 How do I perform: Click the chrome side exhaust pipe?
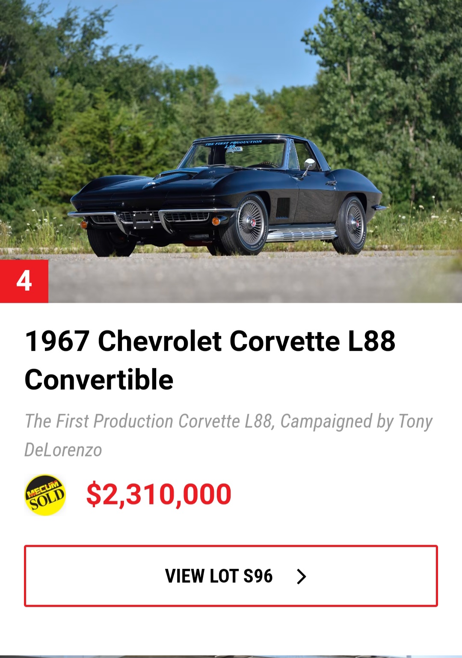(x=302, y=235)
